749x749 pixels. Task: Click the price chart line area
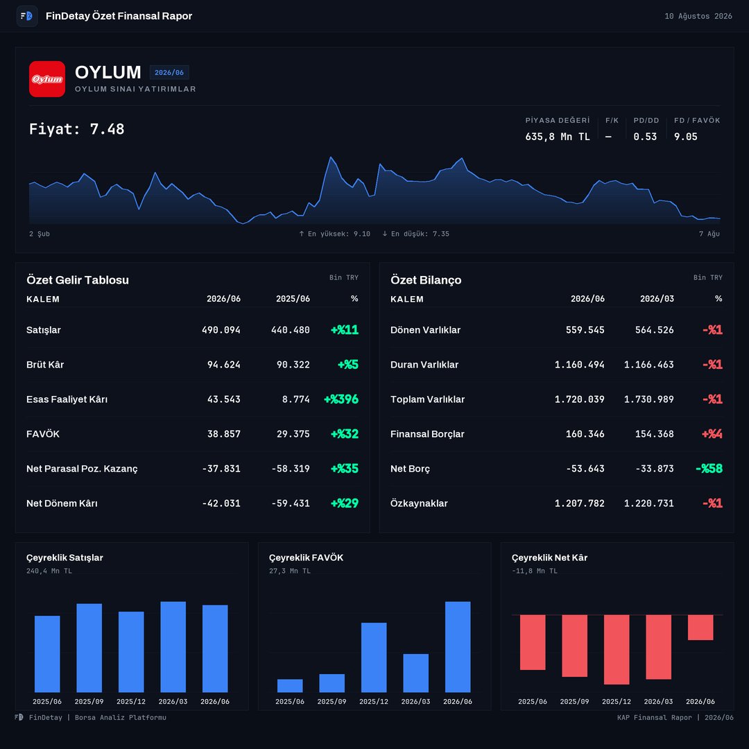(x=374, y=191)
